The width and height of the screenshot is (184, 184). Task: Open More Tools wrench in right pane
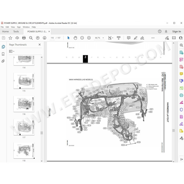coord(181,138)
